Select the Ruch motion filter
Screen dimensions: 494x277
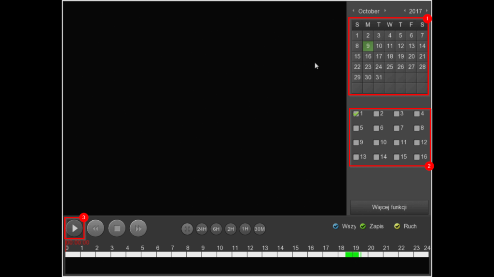(397, 226)
